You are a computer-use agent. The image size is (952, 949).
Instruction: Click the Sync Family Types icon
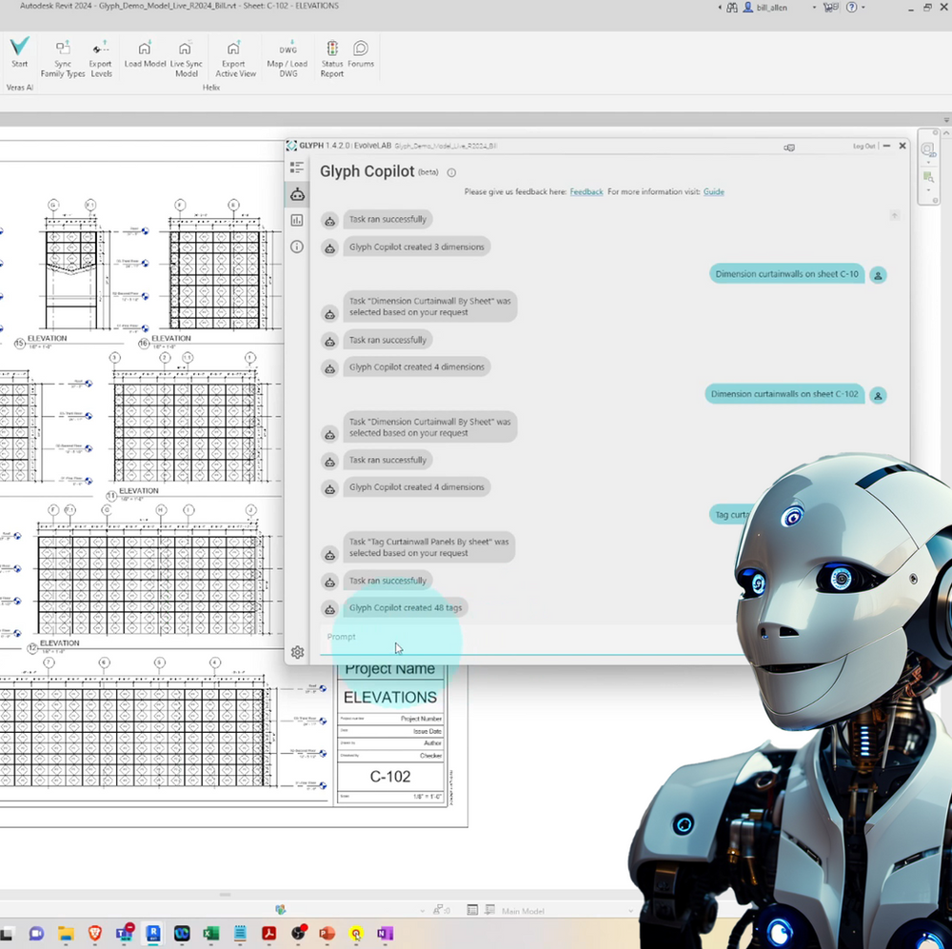tap(63, 58)
